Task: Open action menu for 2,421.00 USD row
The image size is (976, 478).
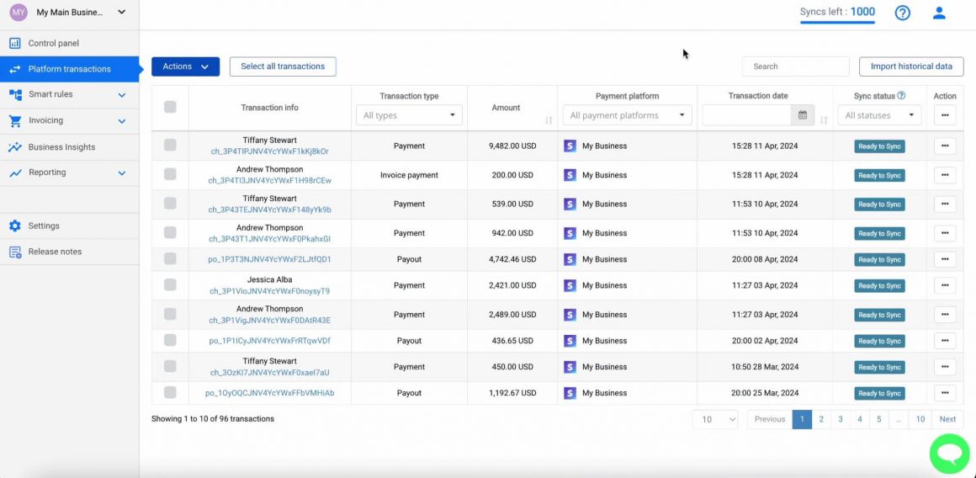Action: pyautogui.click(x=945, y=285)
